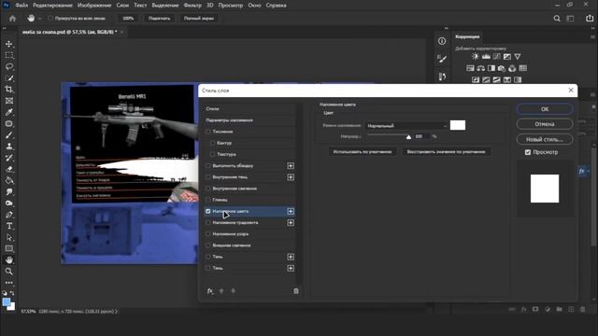Enable the Текстура checkbox

(x=212, y=154)
